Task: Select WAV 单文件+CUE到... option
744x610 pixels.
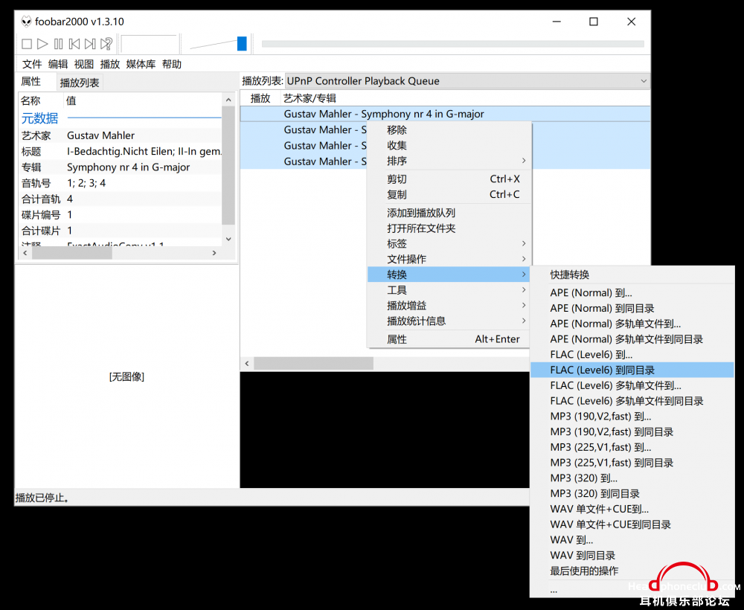Action: click(x=632, y=509)
